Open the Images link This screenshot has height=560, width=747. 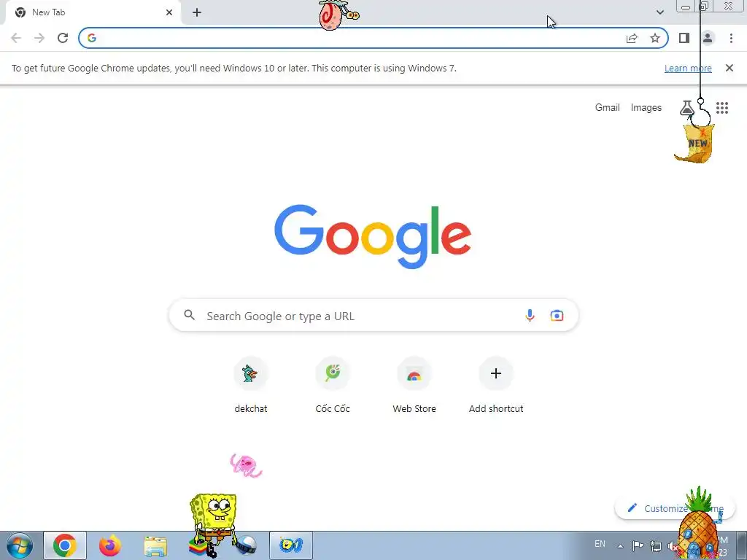[646, 108]
